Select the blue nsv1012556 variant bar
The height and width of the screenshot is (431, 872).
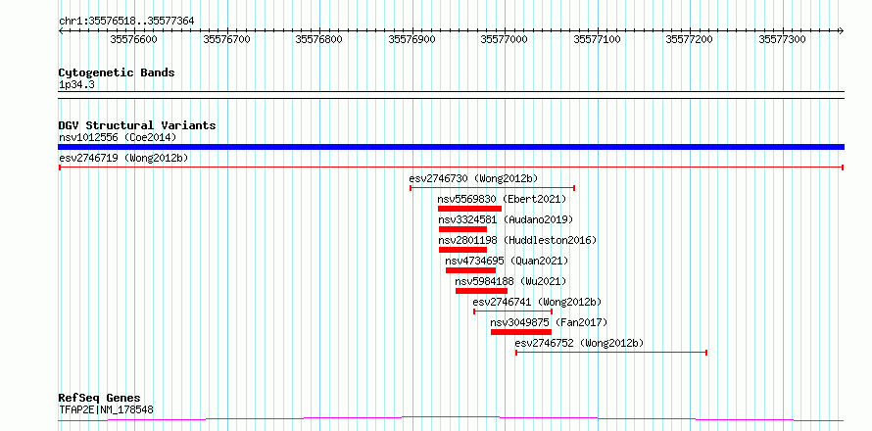tap(452, 147)
